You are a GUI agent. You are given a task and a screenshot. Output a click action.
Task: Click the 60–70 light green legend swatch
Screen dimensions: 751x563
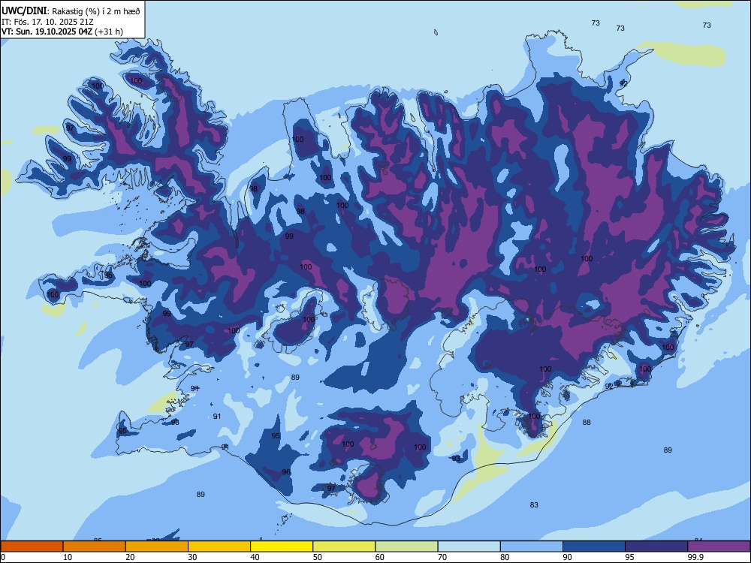click(x=406, y=546)
